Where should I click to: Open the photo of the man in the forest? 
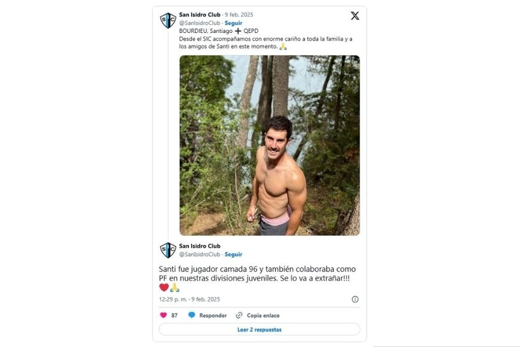pos(270,145)
